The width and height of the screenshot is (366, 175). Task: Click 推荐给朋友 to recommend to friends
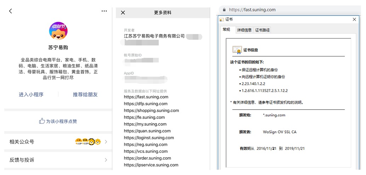tap(85, 94)
